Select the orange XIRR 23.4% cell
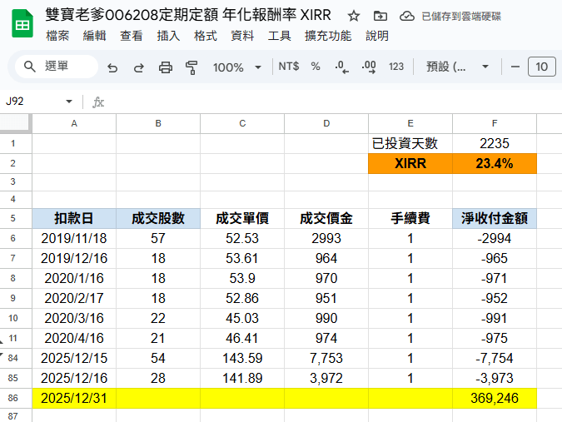Image resolution: width=562 pixels, height=422 pixels. (x=495, y=164)
